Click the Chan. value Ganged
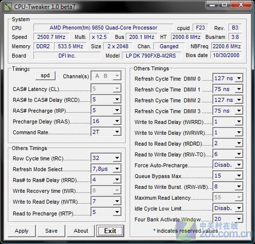 pos(169,46)
